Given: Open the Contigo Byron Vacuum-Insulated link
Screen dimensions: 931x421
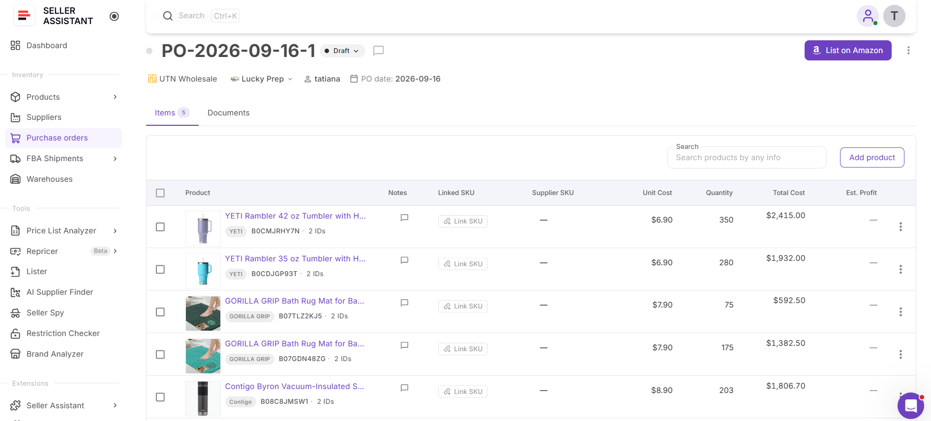Looking at the screenshot, I should (295, 387).
